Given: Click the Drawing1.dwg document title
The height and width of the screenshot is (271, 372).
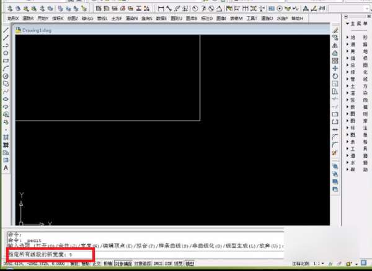Looking at the screenshot, I should tap(37, 30).
